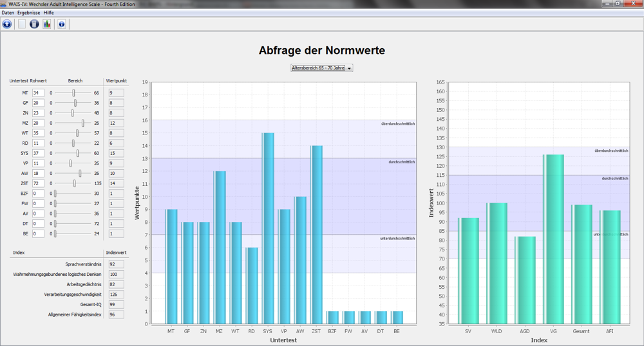
Task: Expand the Altersbereich 65 - 70 Jahre dropdown
Action: pos(321,68)
